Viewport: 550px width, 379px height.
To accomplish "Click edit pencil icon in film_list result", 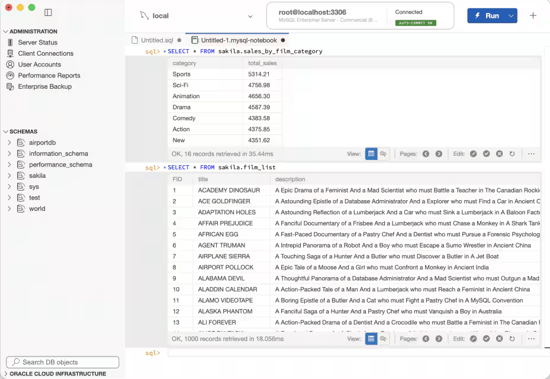I will coord(473,339).
